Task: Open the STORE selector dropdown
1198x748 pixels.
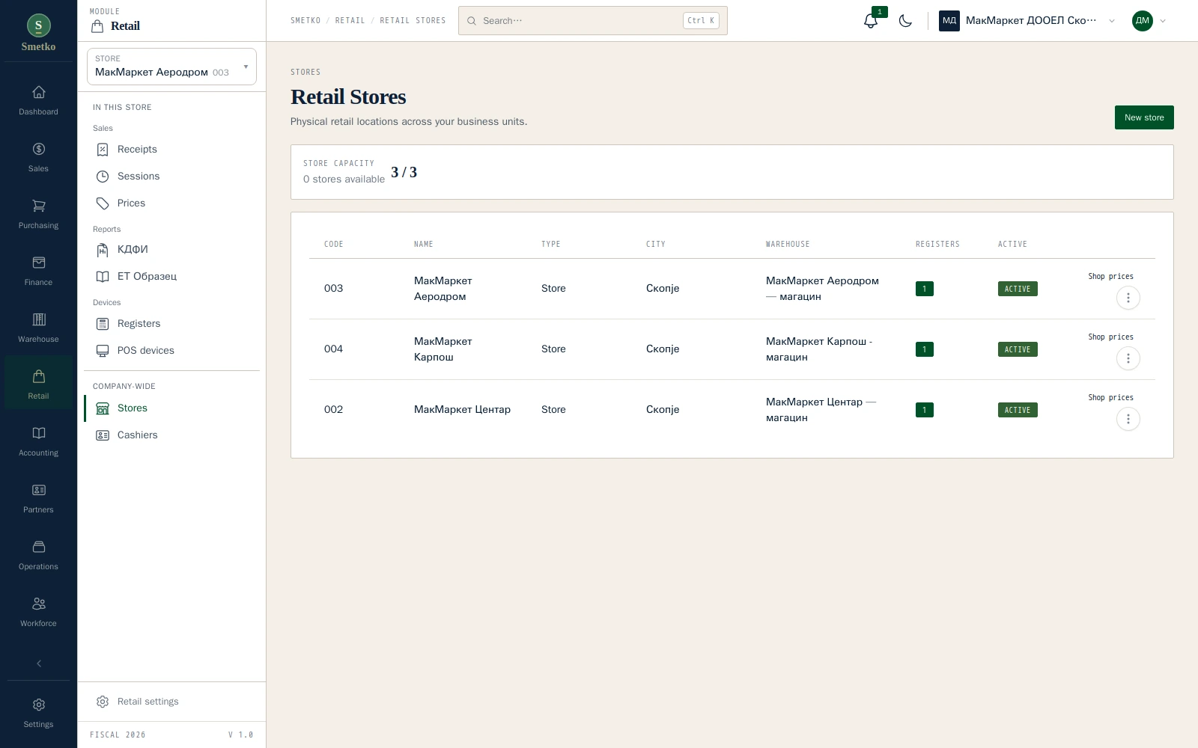Action: 171,67
